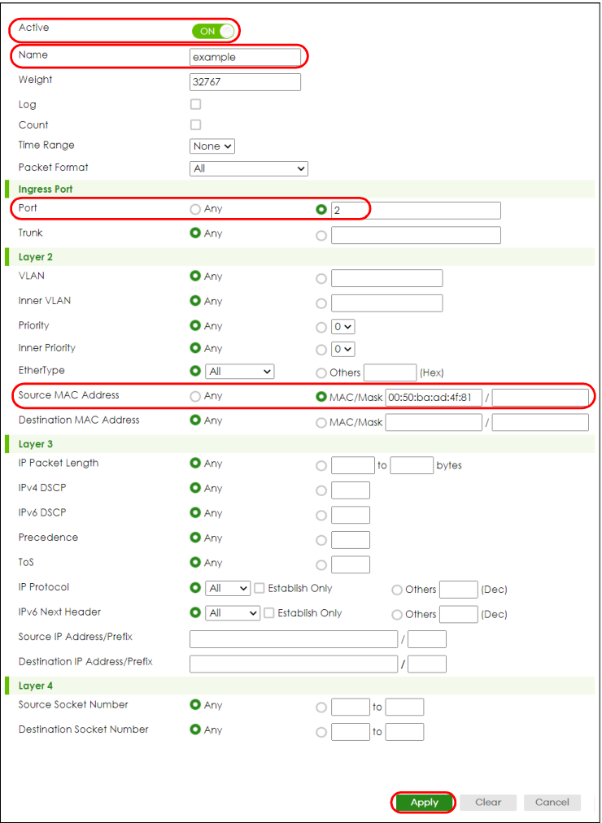Click the Cancel button
Image resolution: width=602 pixels, height=823 pixels.
(552, 802)
